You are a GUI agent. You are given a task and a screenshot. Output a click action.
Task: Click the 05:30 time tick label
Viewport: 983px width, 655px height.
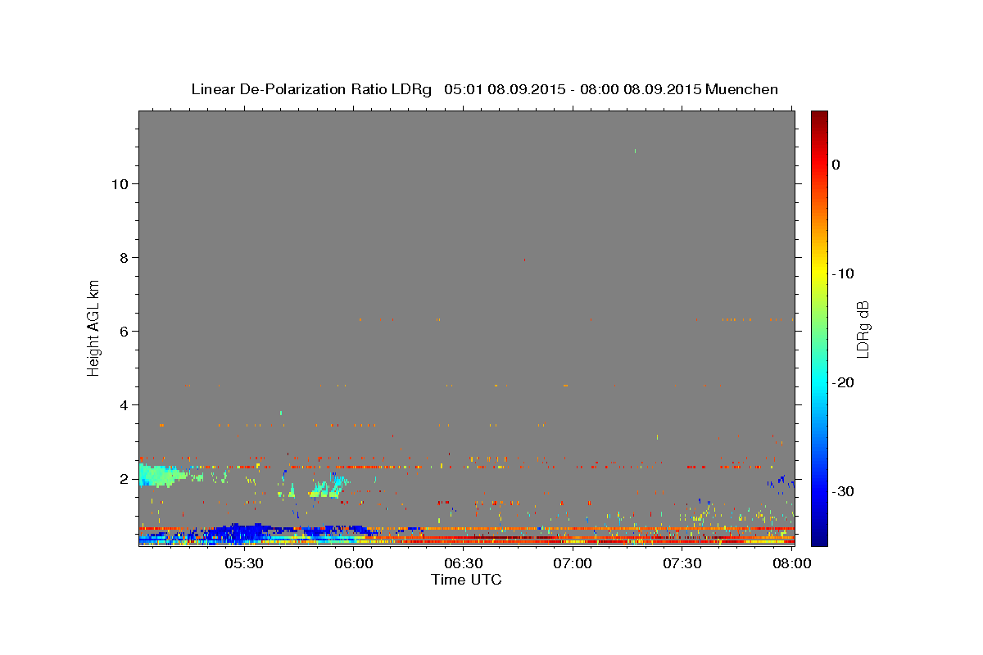click(x=244, y=563)
